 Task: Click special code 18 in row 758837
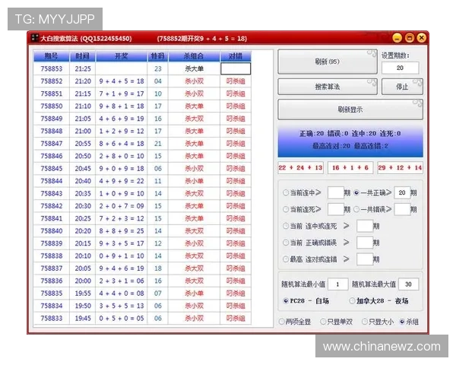157,268
